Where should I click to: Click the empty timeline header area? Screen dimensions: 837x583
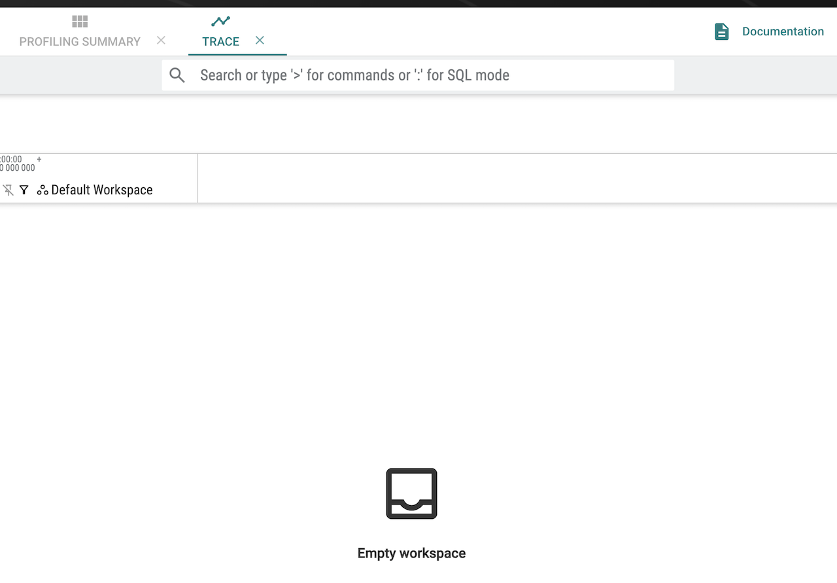pos(517,178)
